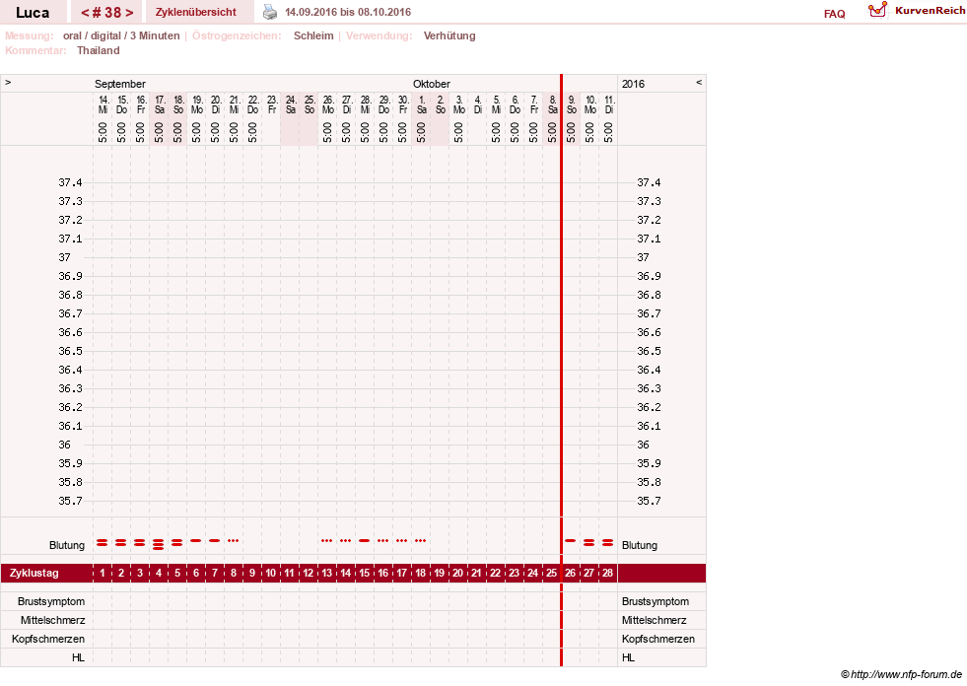Viewport: 967px width, 686px height.
Task: Select cycle day 4 cell
Action: (x=159, y=573)
